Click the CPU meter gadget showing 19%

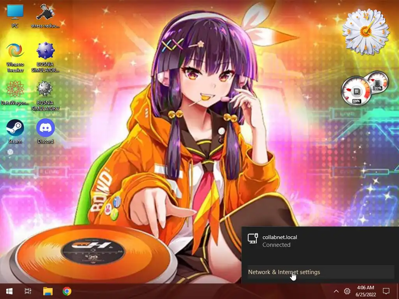(356, 91)
